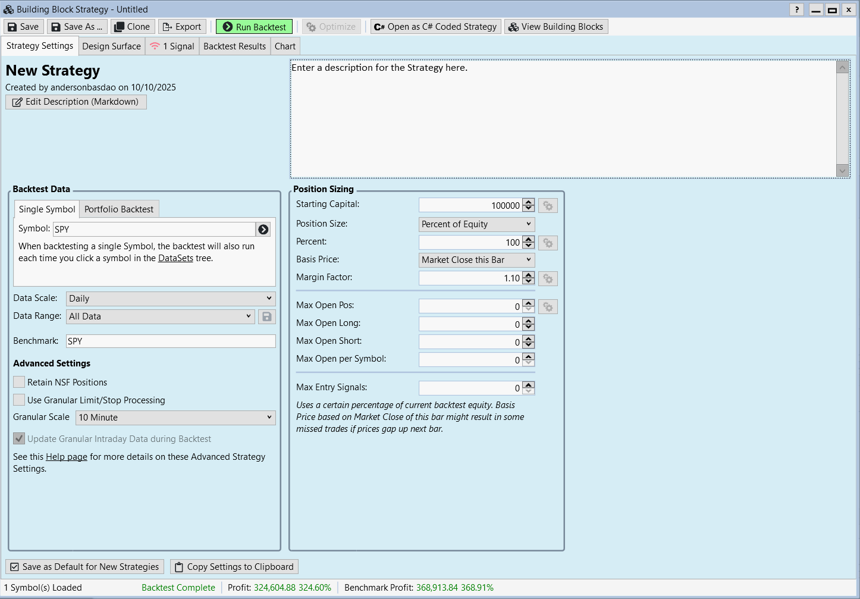Click the Export toolbar button
The width and height of the screenshot is (860, 599).
[182, 27]
